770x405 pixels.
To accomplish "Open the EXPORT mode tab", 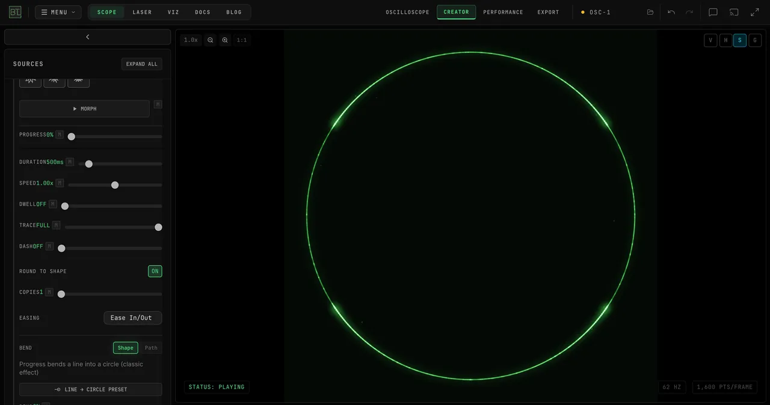I will (549, 12).
